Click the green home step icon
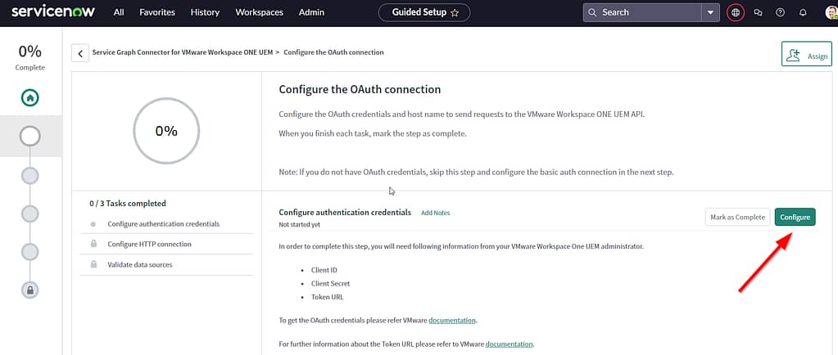This screenshot has width=838, height=355. [29, 97]
